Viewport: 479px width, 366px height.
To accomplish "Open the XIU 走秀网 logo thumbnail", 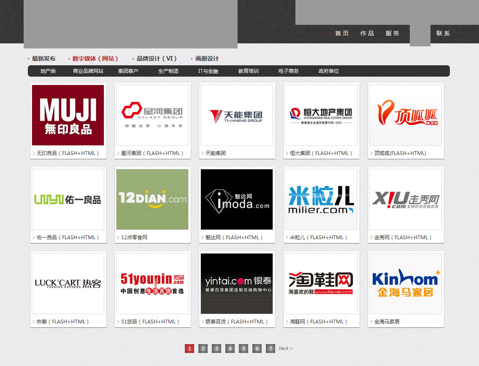I will pyautogui.click(x=406, y=199).
